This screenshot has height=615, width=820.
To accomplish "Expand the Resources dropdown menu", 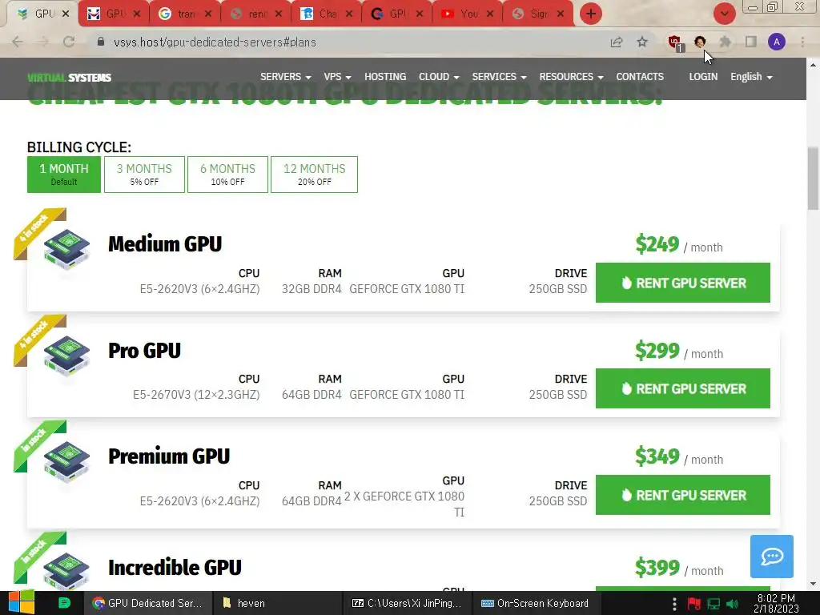I will 571,77.
